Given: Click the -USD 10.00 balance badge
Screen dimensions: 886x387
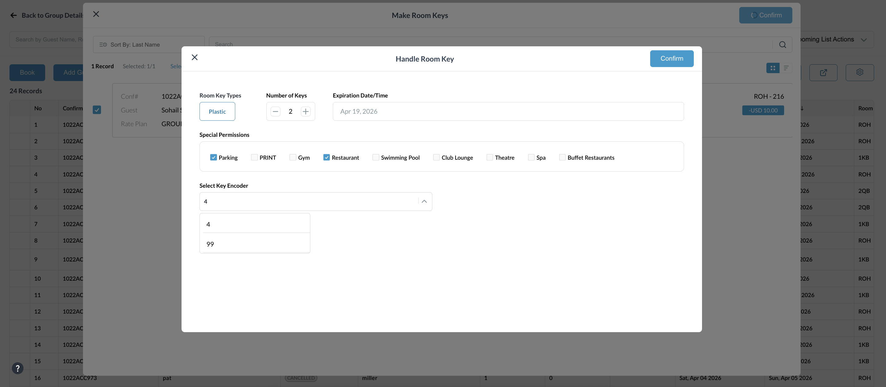Looking at the screenshot, I should pyautogui.click(x=763, y=110).
